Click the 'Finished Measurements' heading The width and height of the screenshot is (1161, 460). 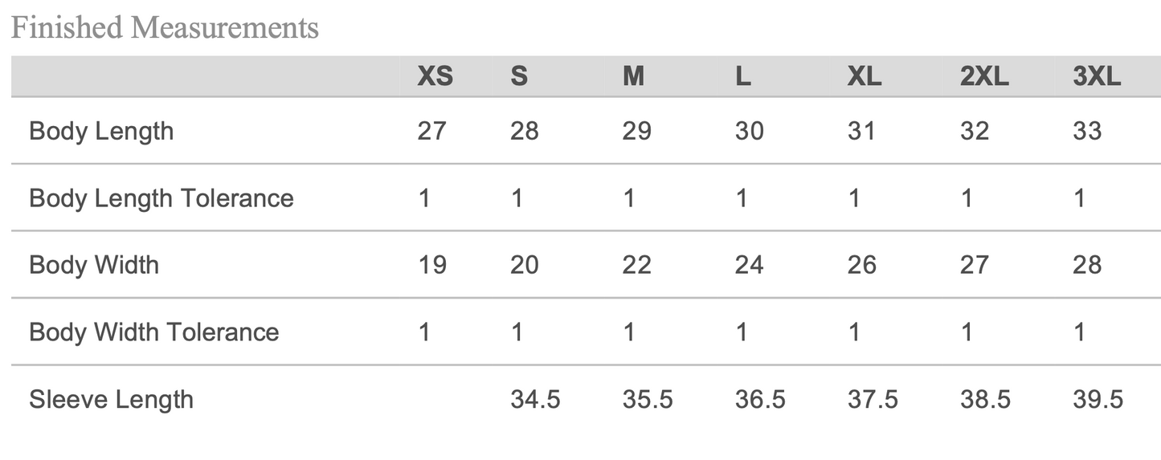[x=165, y=28]
